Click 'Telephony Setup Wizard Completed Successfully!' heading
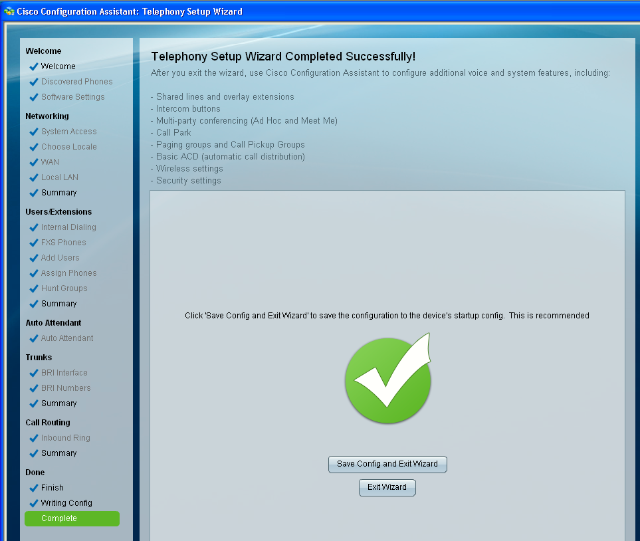Screen dimensions: 640x541 coord(283,56)
